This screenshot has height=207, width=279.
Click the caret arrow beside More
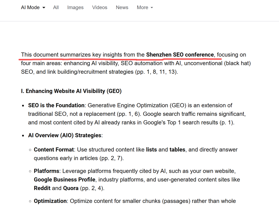(x=152, y=8)
